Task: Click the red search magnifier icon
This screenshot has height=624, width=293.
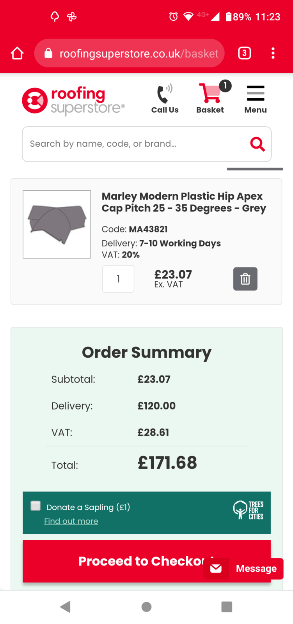Action: point(257,144)
